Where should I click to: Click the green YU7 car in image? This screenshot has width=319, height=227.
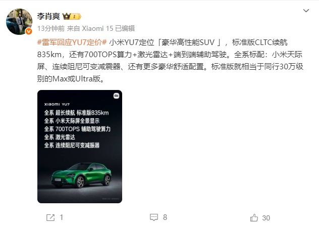click(x=81, y=175)
